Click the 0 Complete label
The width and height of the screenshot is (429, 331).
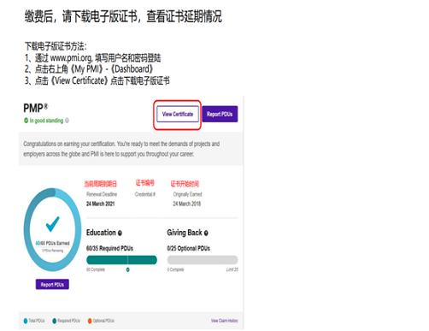click(175, 269)
